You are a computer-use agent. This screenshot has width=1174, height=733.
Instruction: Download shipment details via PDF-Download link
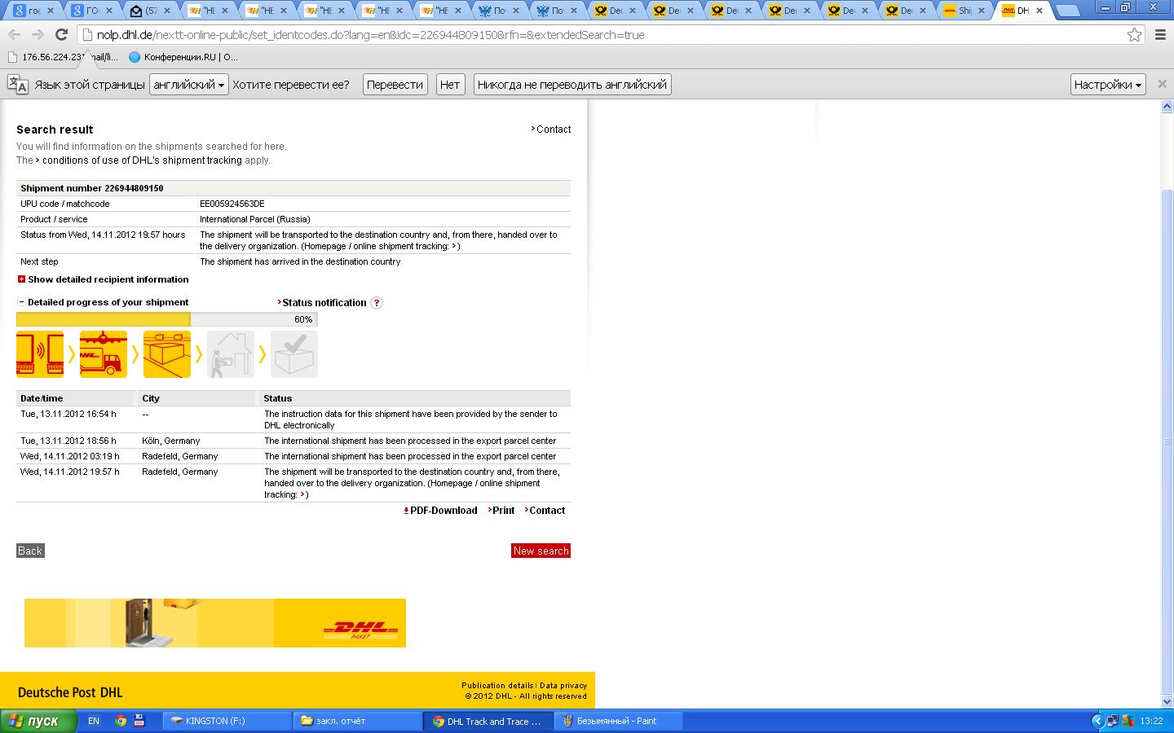click(443, 511)
